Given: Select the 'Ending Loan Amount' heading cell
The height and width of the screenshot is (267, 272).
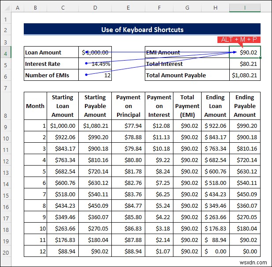Looking at the screenshot, I should tap(216, 106).
